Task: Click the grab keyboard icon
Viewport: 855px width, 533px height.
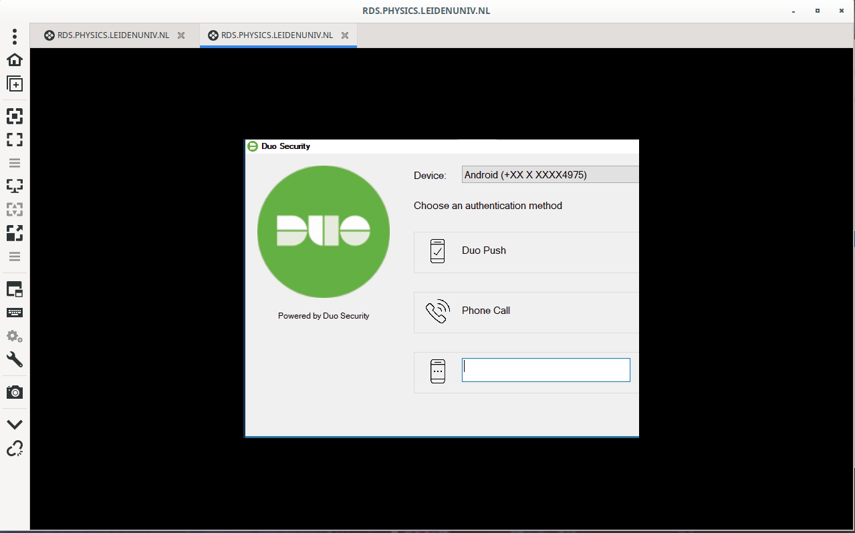Action: click(x=15, y=313)
